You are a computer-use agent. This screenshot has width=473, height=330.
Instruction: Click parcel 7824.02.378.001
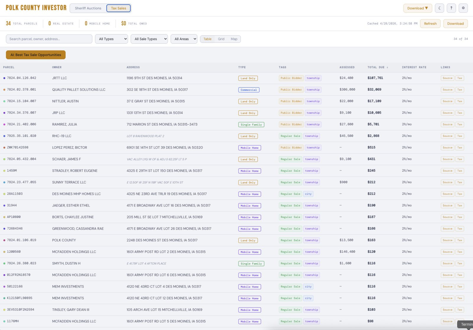tap(22, 90)
